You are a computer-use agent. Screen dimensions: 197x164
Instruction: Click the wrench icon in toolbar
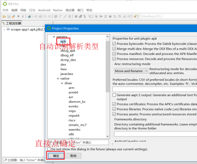pyautogui.click(x=13, y=16)
